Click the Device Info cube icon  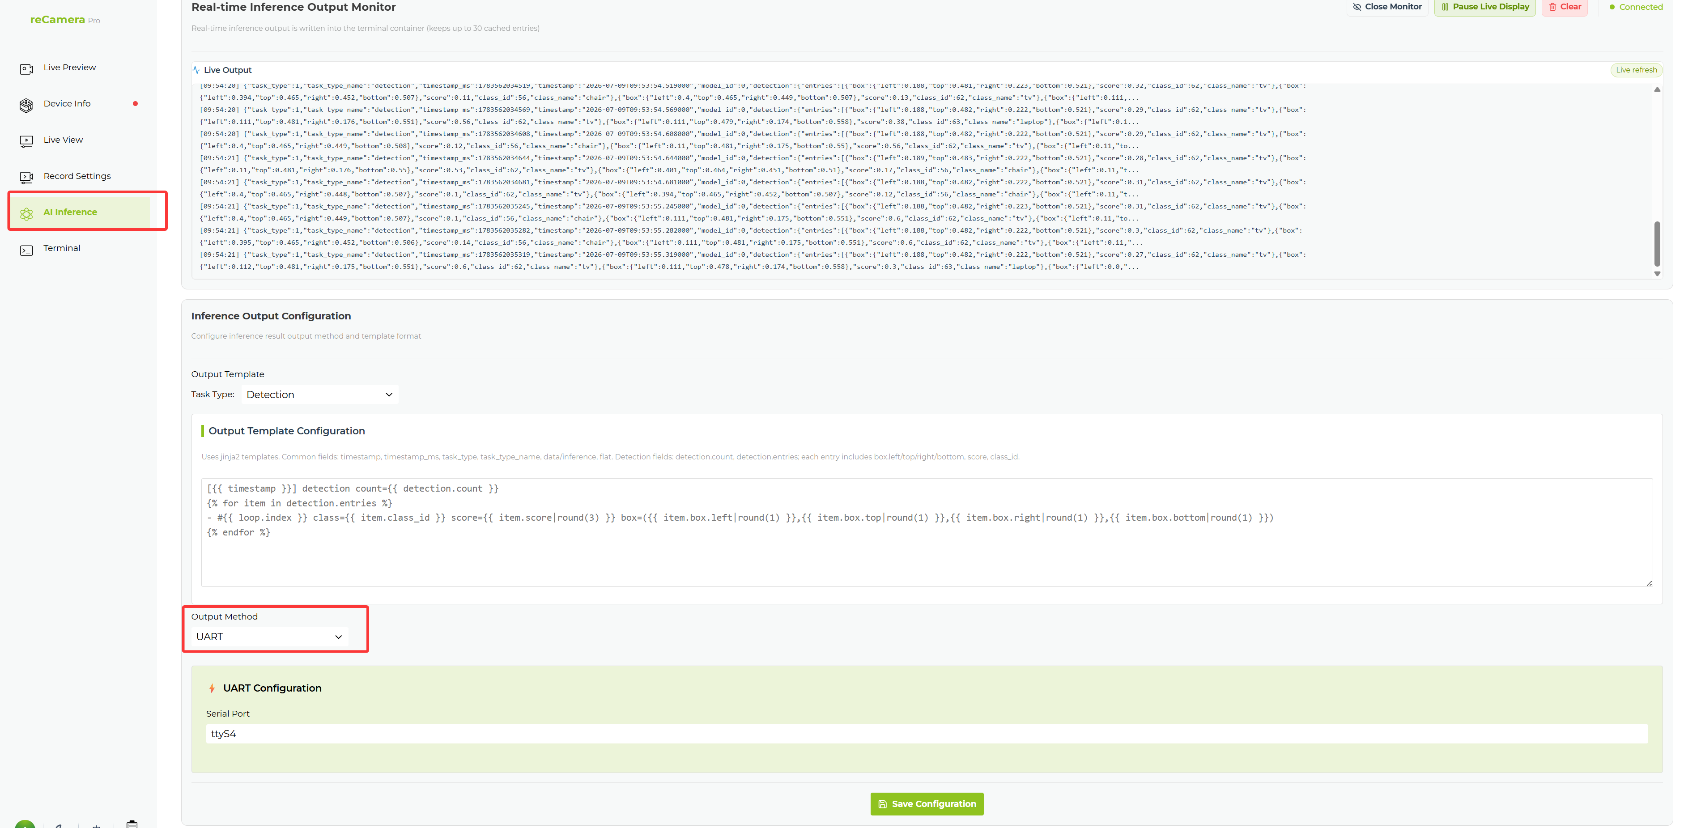(26, 105)
